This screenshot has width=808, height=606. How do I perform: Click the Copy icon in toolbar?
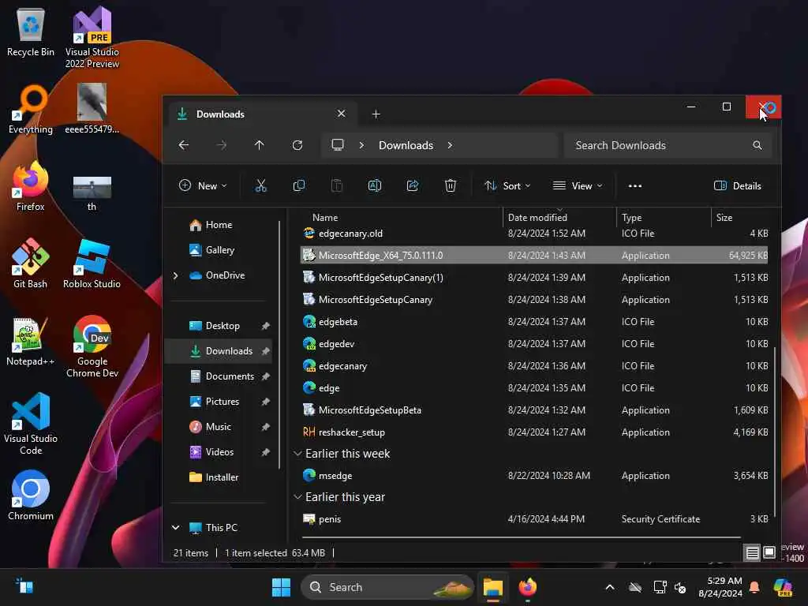[299, 185]
